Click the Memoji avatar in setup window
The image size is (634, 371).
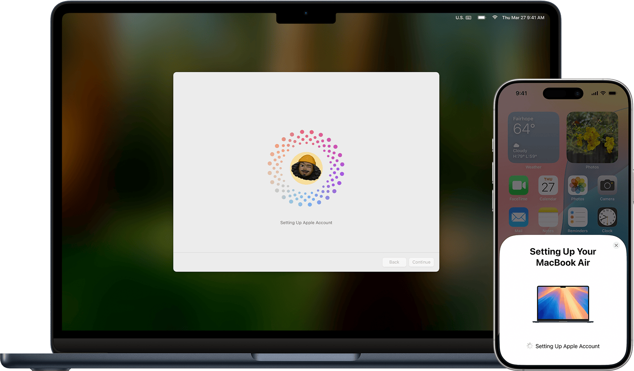tap(306, 168)
